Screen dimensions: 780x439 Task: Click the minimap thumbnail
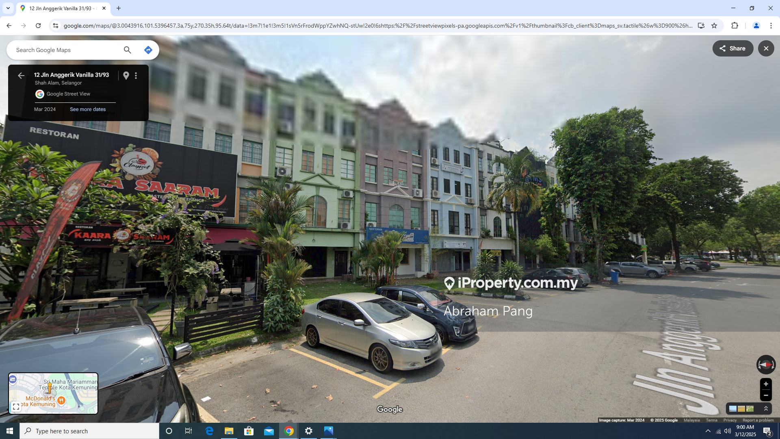(53, 393)
